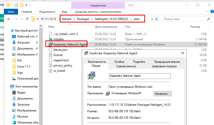Open pinned Загрузки under Быстрый доступ

23,42
